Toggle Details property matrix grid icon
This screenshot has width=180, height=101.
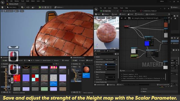coord(116,54)
